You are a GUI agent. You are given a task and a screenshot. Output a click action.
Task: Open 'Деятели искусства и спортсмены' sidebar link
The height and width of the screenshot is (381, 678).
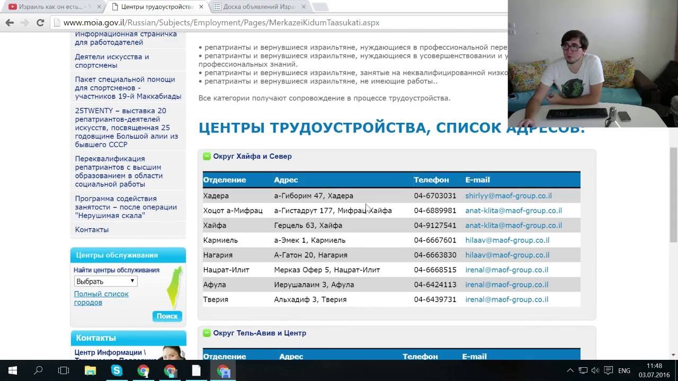pyautogui.click(x=112, y=61)
